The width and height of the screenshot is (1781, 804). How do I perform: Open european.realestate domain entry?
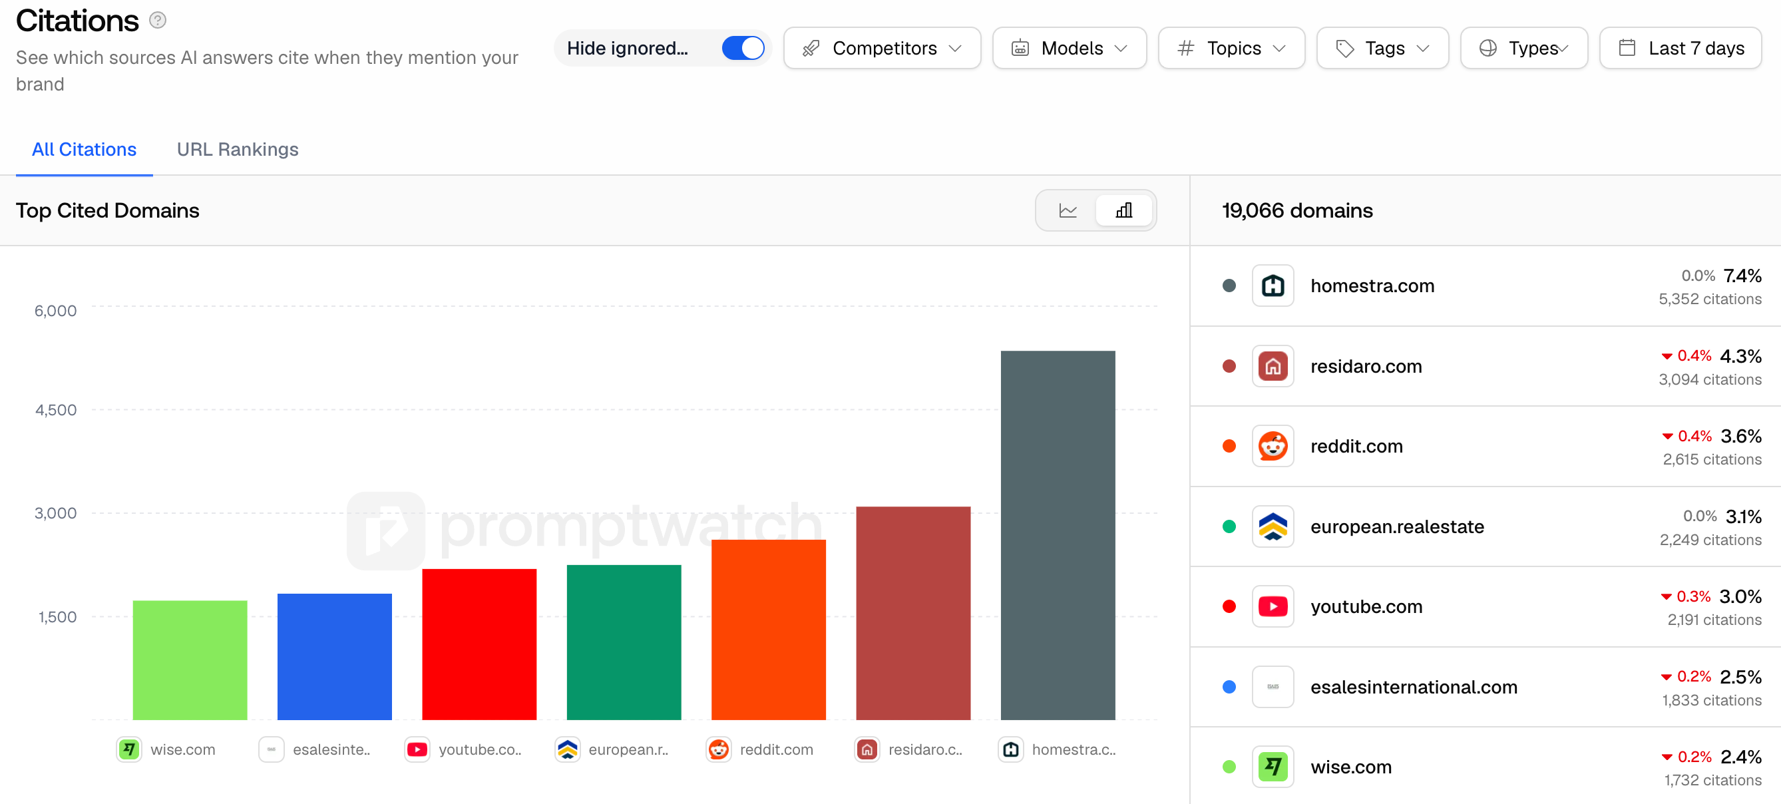(x=1485, y=526)
